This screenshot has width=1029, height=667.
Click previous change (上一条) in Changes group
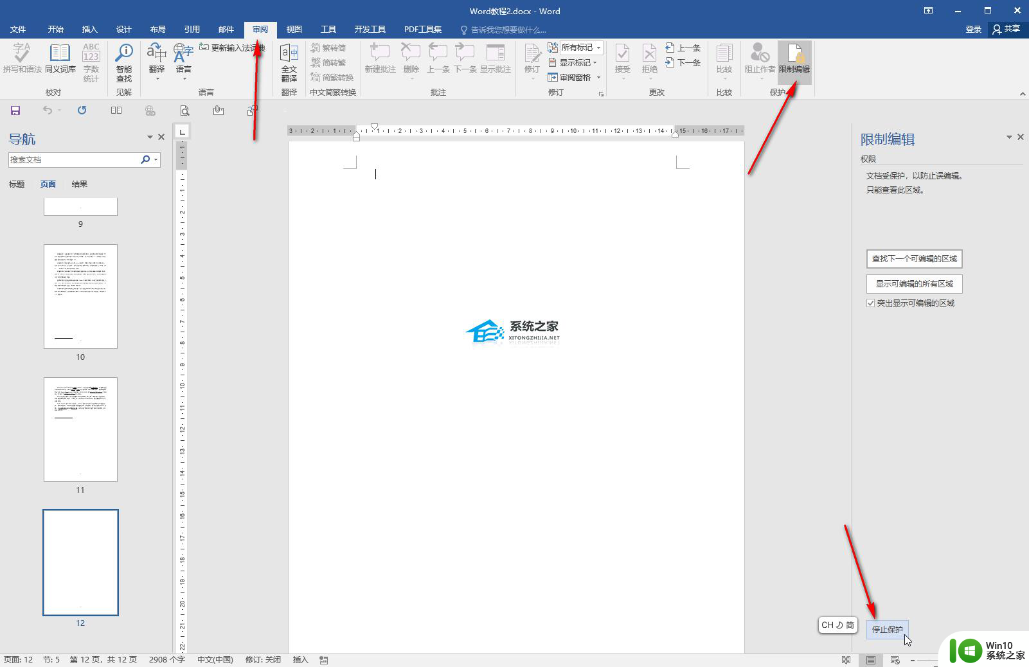(x=683, y=48)
